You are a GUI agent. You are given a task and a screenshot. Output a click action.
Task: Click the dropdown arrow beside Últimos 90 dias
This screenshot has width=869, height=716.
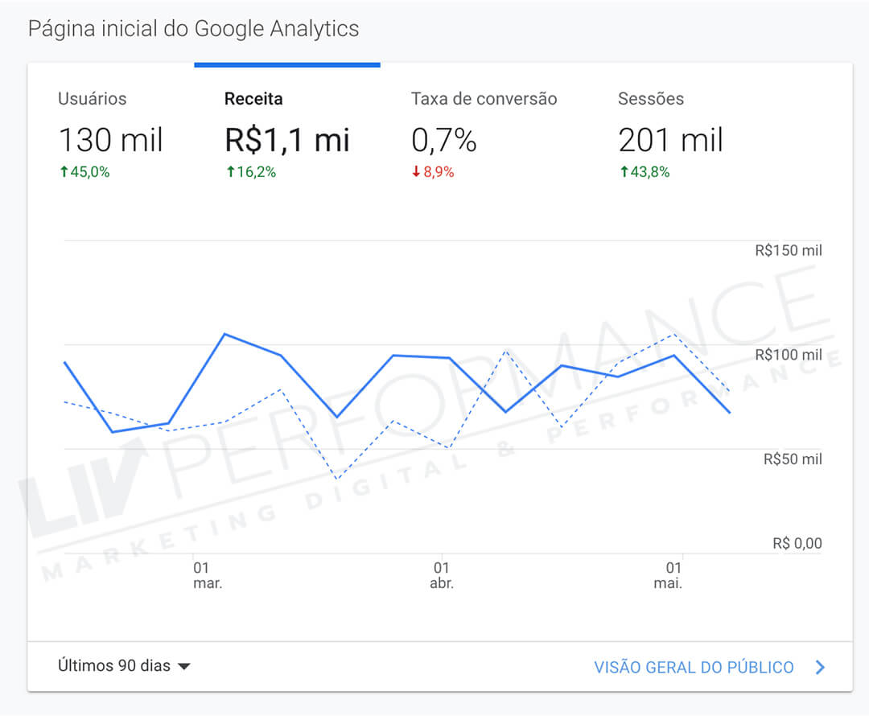(183, 667)
